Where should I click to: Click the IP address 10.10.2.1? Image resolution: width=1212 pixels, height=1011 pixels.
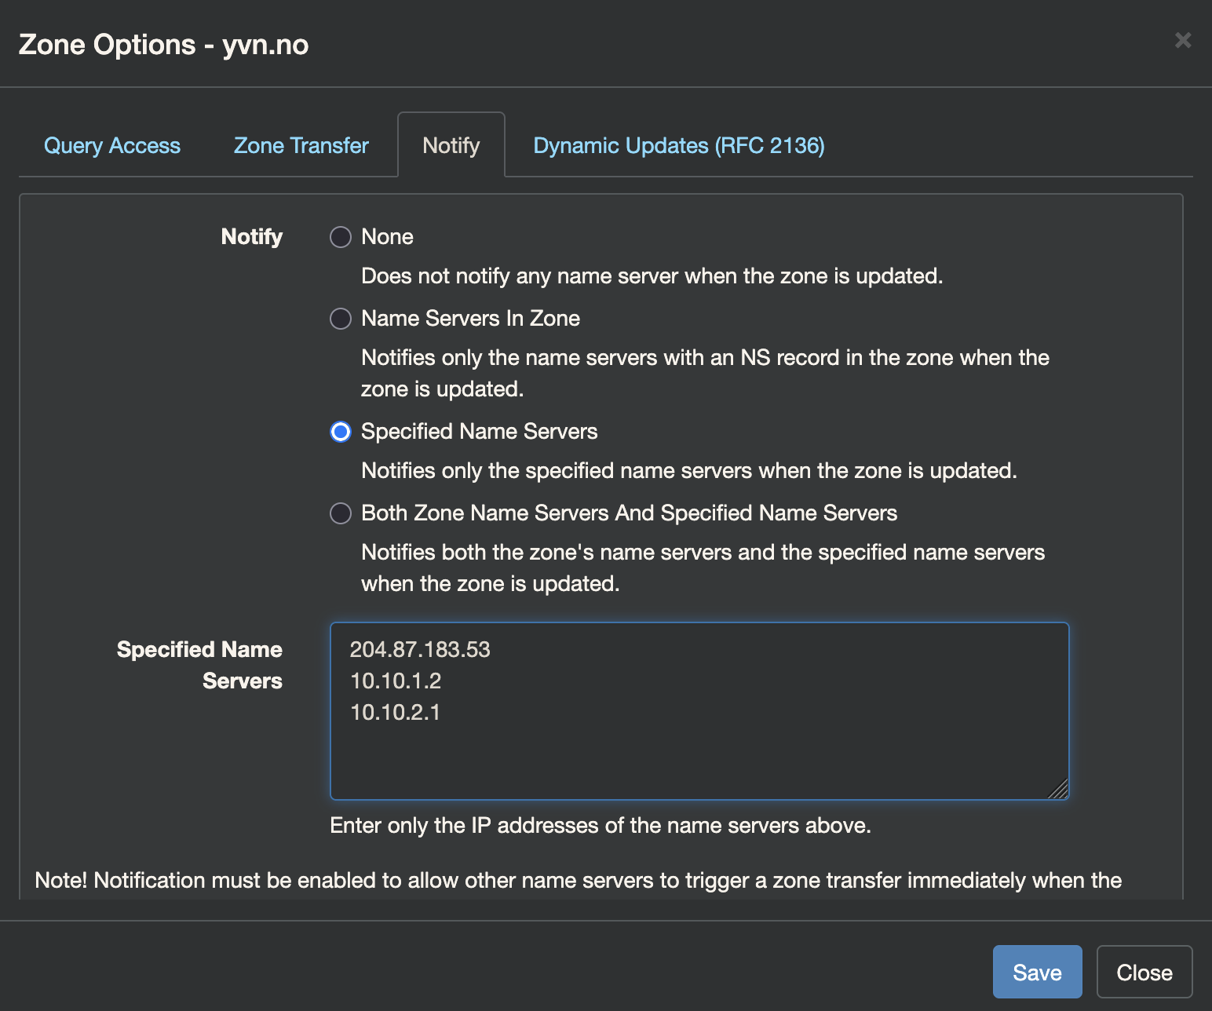click(x=396, y=713)
